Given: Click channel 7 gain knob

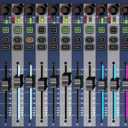Looking at the screenshot, I should click(42, 10).
